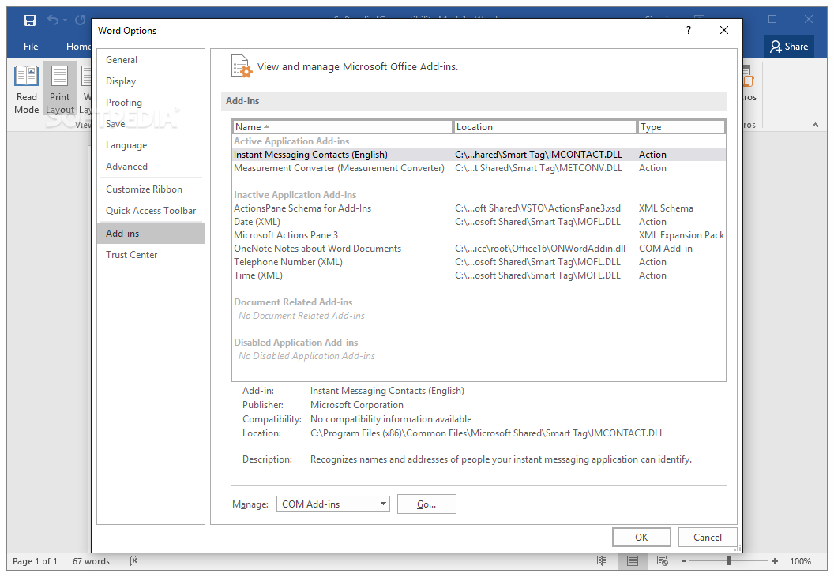Select the Microsoft Actions Pane 3 row

479,235
